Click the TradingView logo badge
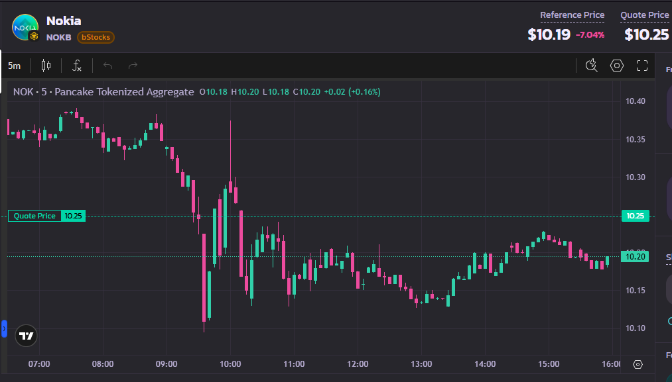The height and width of the screenshot is (382, 672). pos(26,336)
